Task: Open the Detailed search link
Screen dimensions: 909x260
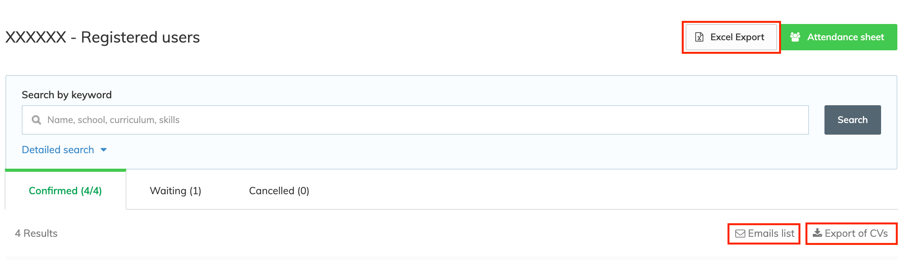Action: point(58,150)
